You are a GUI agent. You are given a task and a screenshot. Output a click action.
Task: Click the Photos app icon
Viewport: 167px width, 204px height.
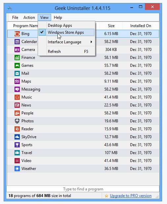pos(17,121)
